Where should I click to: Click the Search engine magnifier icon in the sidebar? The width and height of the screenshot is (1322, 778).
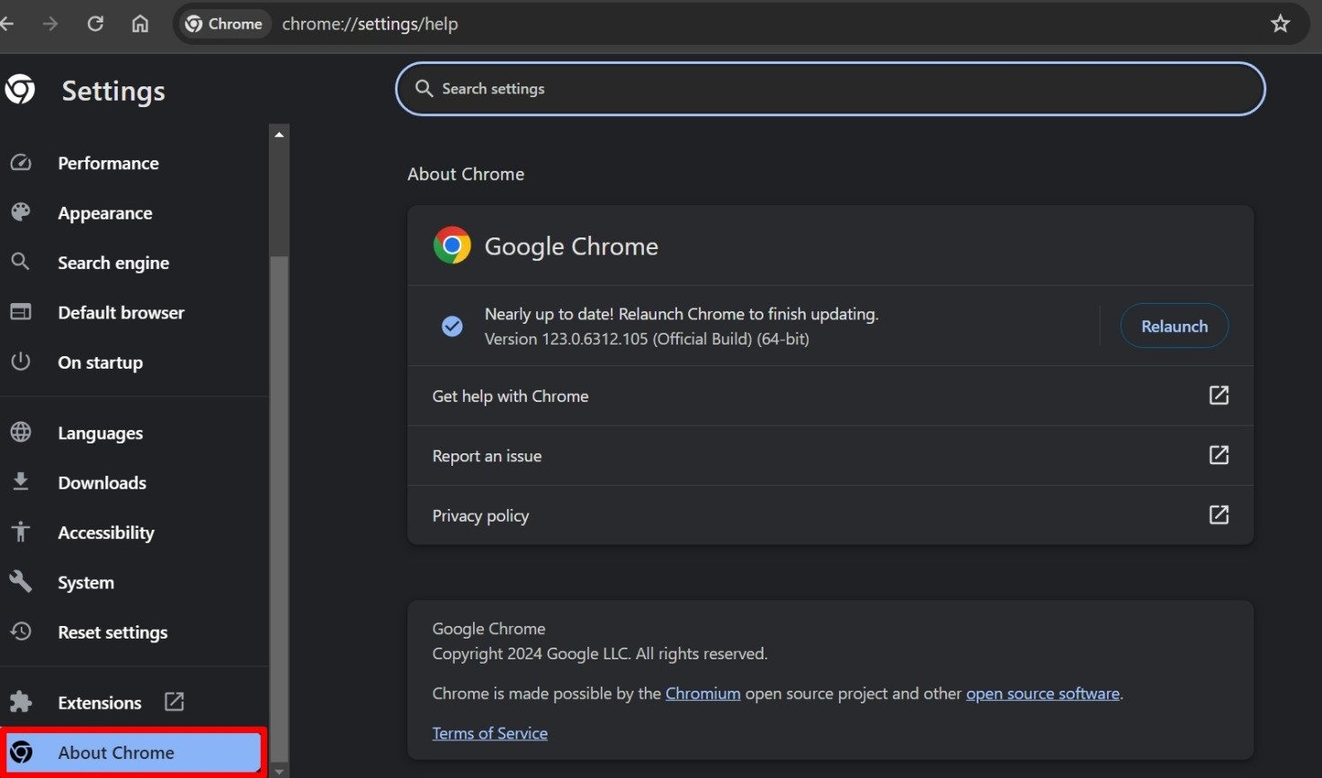coord(20,262)
